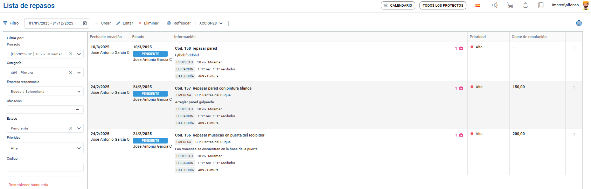Click the CALENDARIO button
The image size is (591, 189).
coord(398,5)
